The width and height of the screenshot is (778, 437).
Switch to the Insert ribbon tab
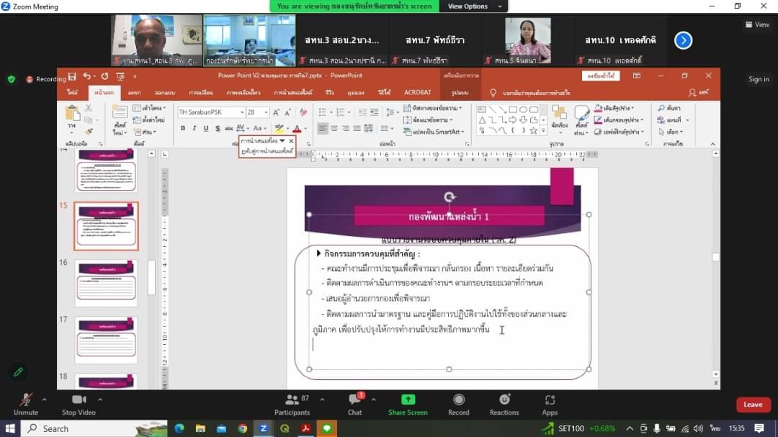134,93
